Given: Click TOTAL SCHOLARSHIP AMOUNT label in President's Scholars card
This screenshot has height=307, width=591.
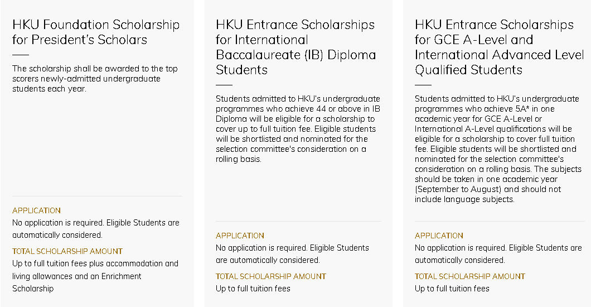Looking at the screenshot, I should pyautogui.click(x=67, y=251).
